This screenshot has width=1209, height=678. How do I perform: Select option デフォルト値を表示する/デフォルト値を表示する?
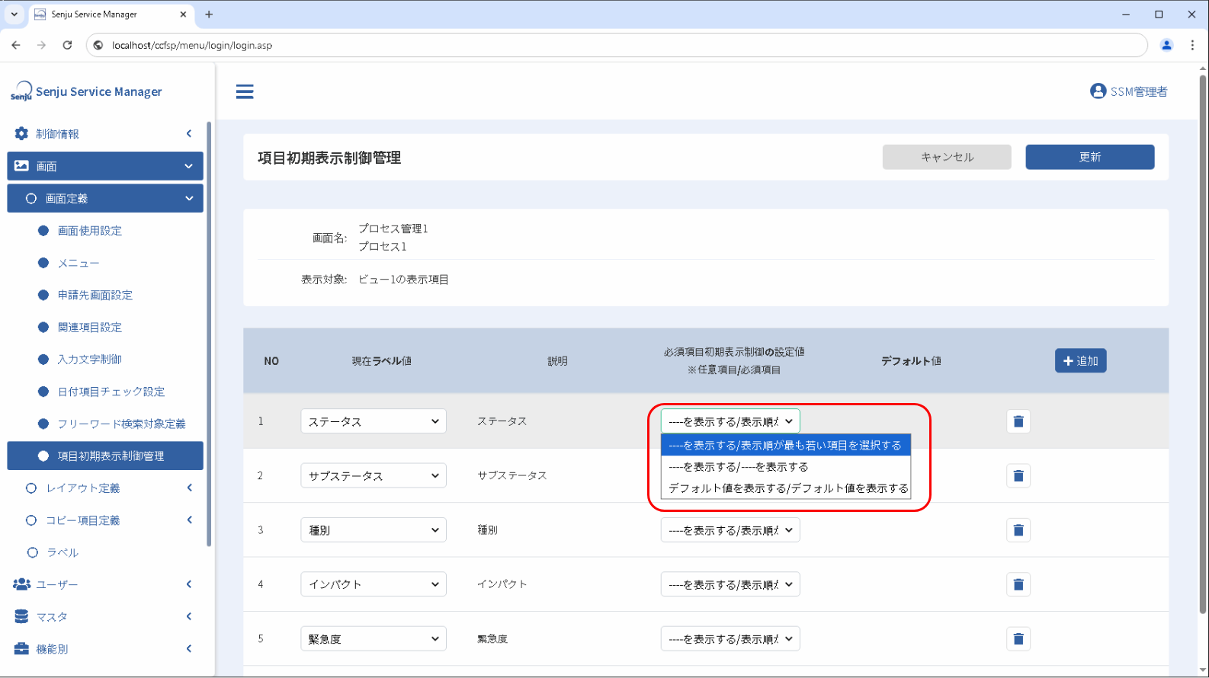click(786, 488)
